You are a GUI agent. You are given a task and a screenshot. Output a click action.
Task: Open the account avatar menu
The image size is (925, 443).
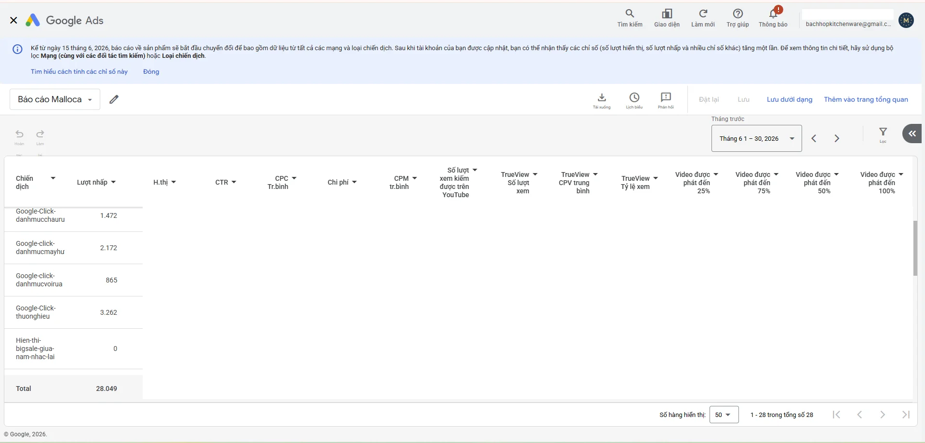906,20
